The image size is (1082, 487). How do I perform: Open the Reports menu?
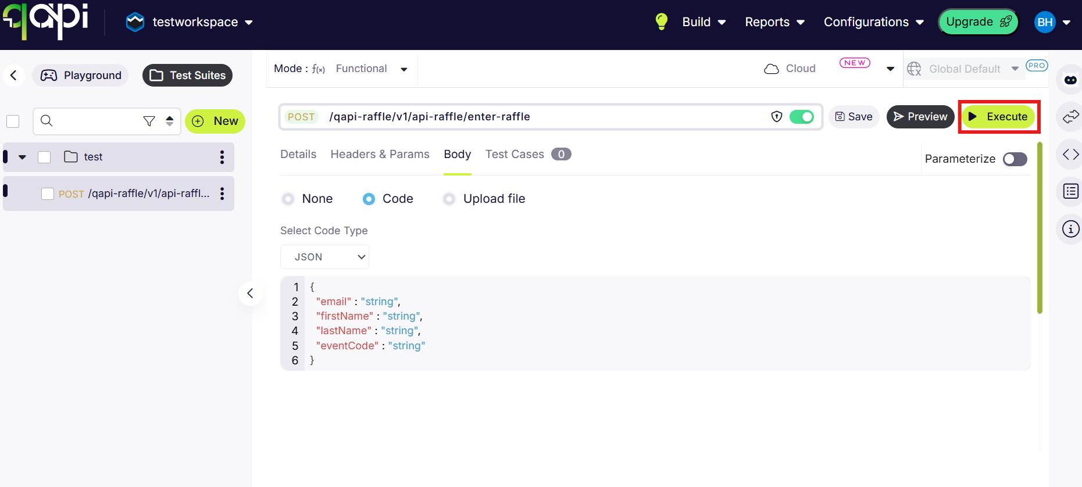coord(774,22)
